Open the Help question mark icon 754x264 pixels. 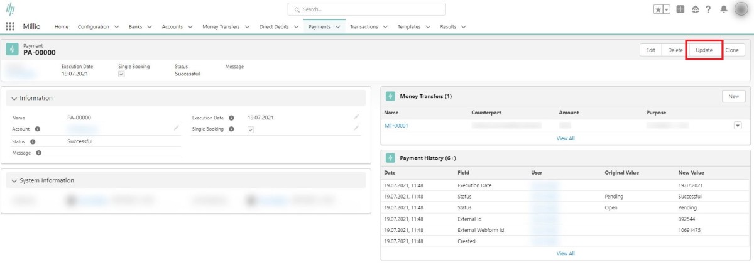[x=708, y=9]
